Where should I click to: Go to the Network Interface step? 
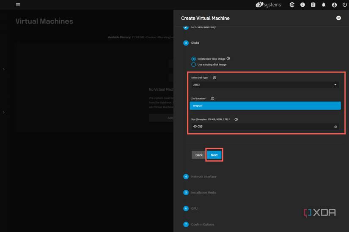200,176
